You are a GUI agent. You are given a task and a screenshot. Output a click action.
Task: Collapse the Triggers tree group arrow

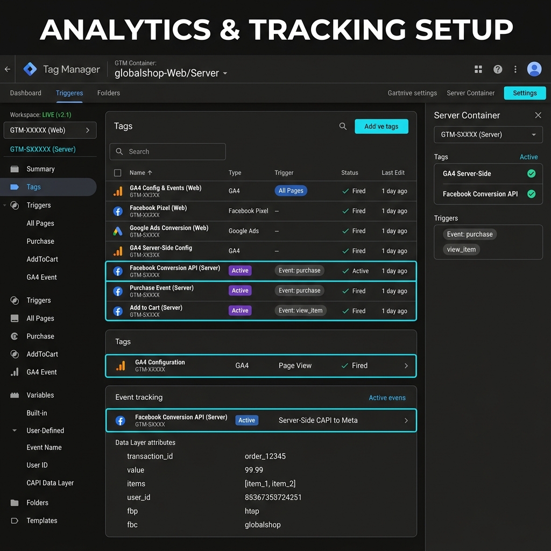coord(4,205)
